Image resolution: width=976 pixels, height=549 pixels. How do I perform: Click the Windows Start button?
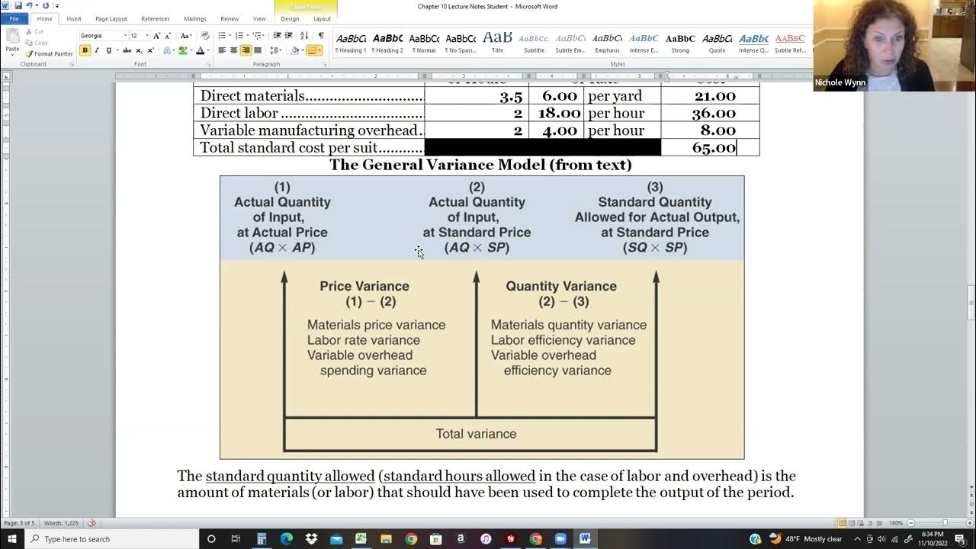[x=11, y=539]
